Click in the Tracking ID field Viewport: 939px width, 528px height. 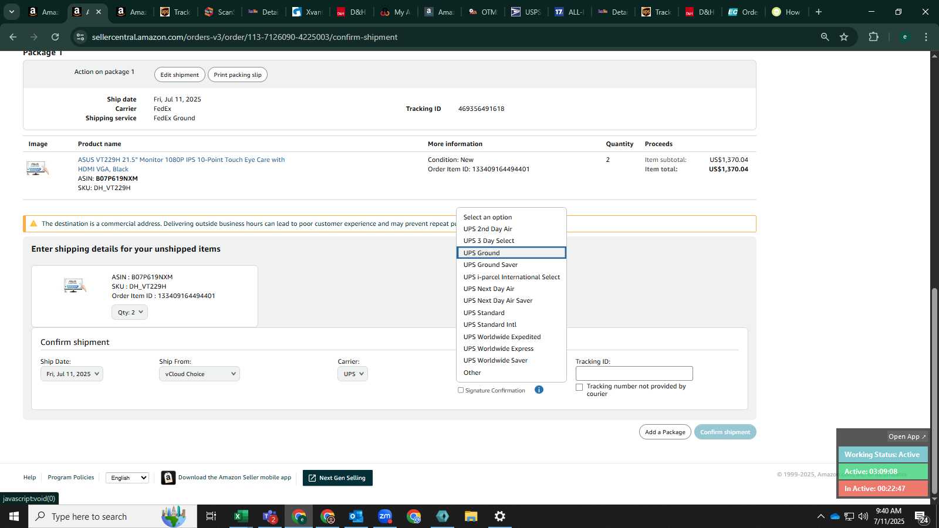coord(634,373)
